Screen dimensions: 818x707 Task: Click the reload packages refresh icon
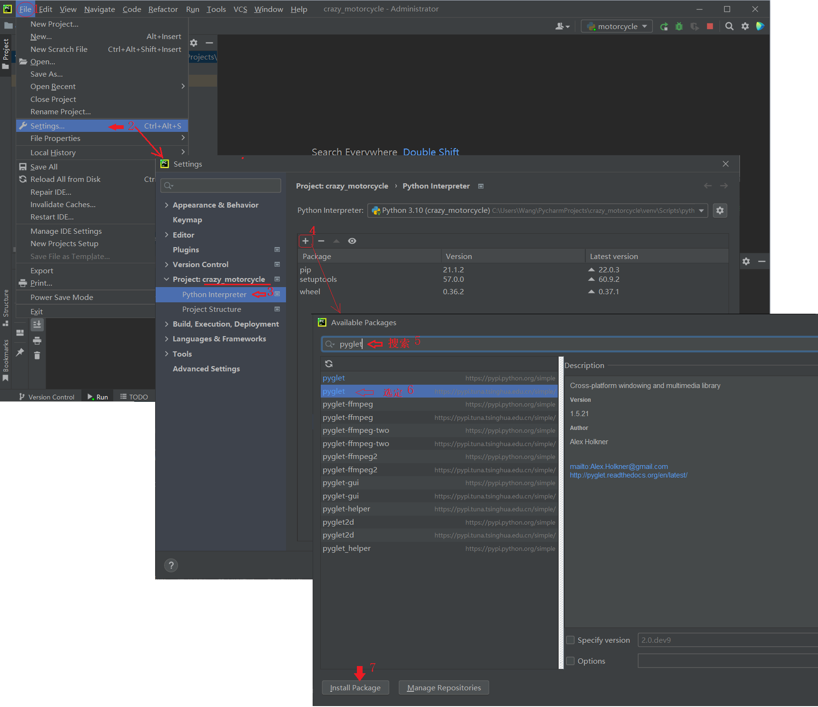pos(329,364)
